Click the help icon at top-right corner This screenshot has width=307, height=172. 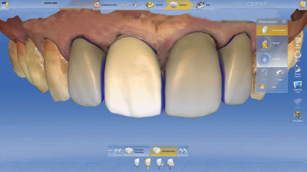[303, 4]
